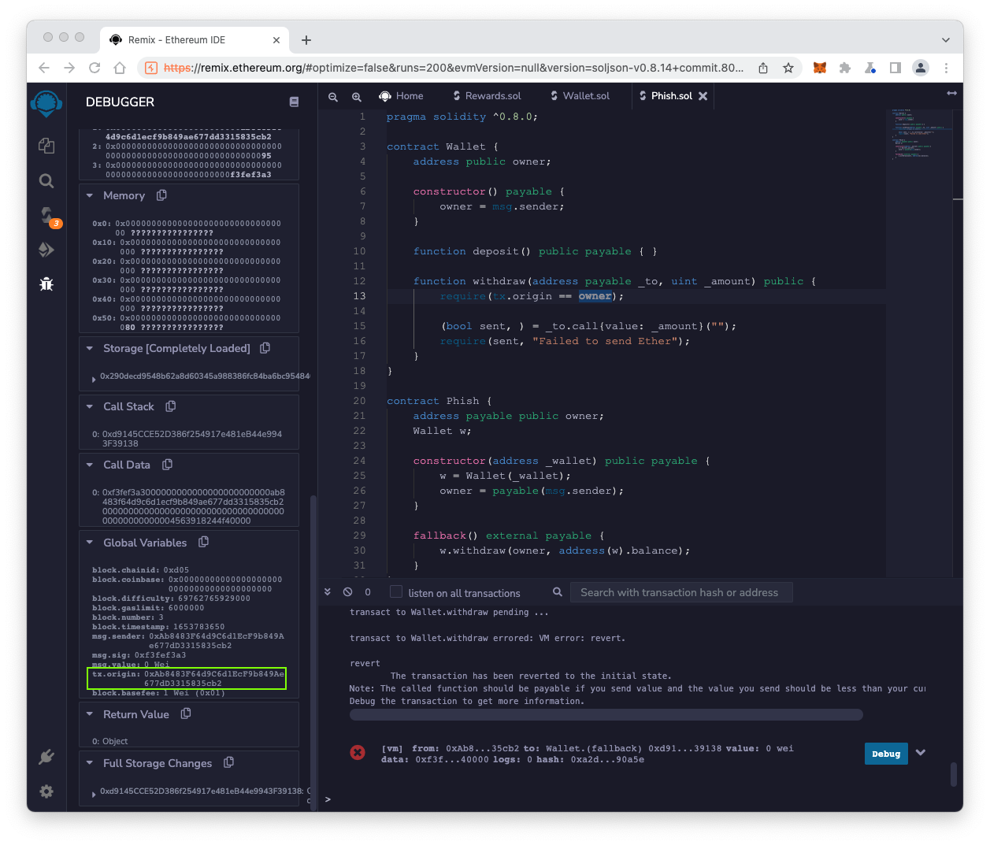Image resolution: width=990 pixels, height=845 pixels.
Task: Collapse the Storage Completely Loaded section
Action: tap(90, 348)
